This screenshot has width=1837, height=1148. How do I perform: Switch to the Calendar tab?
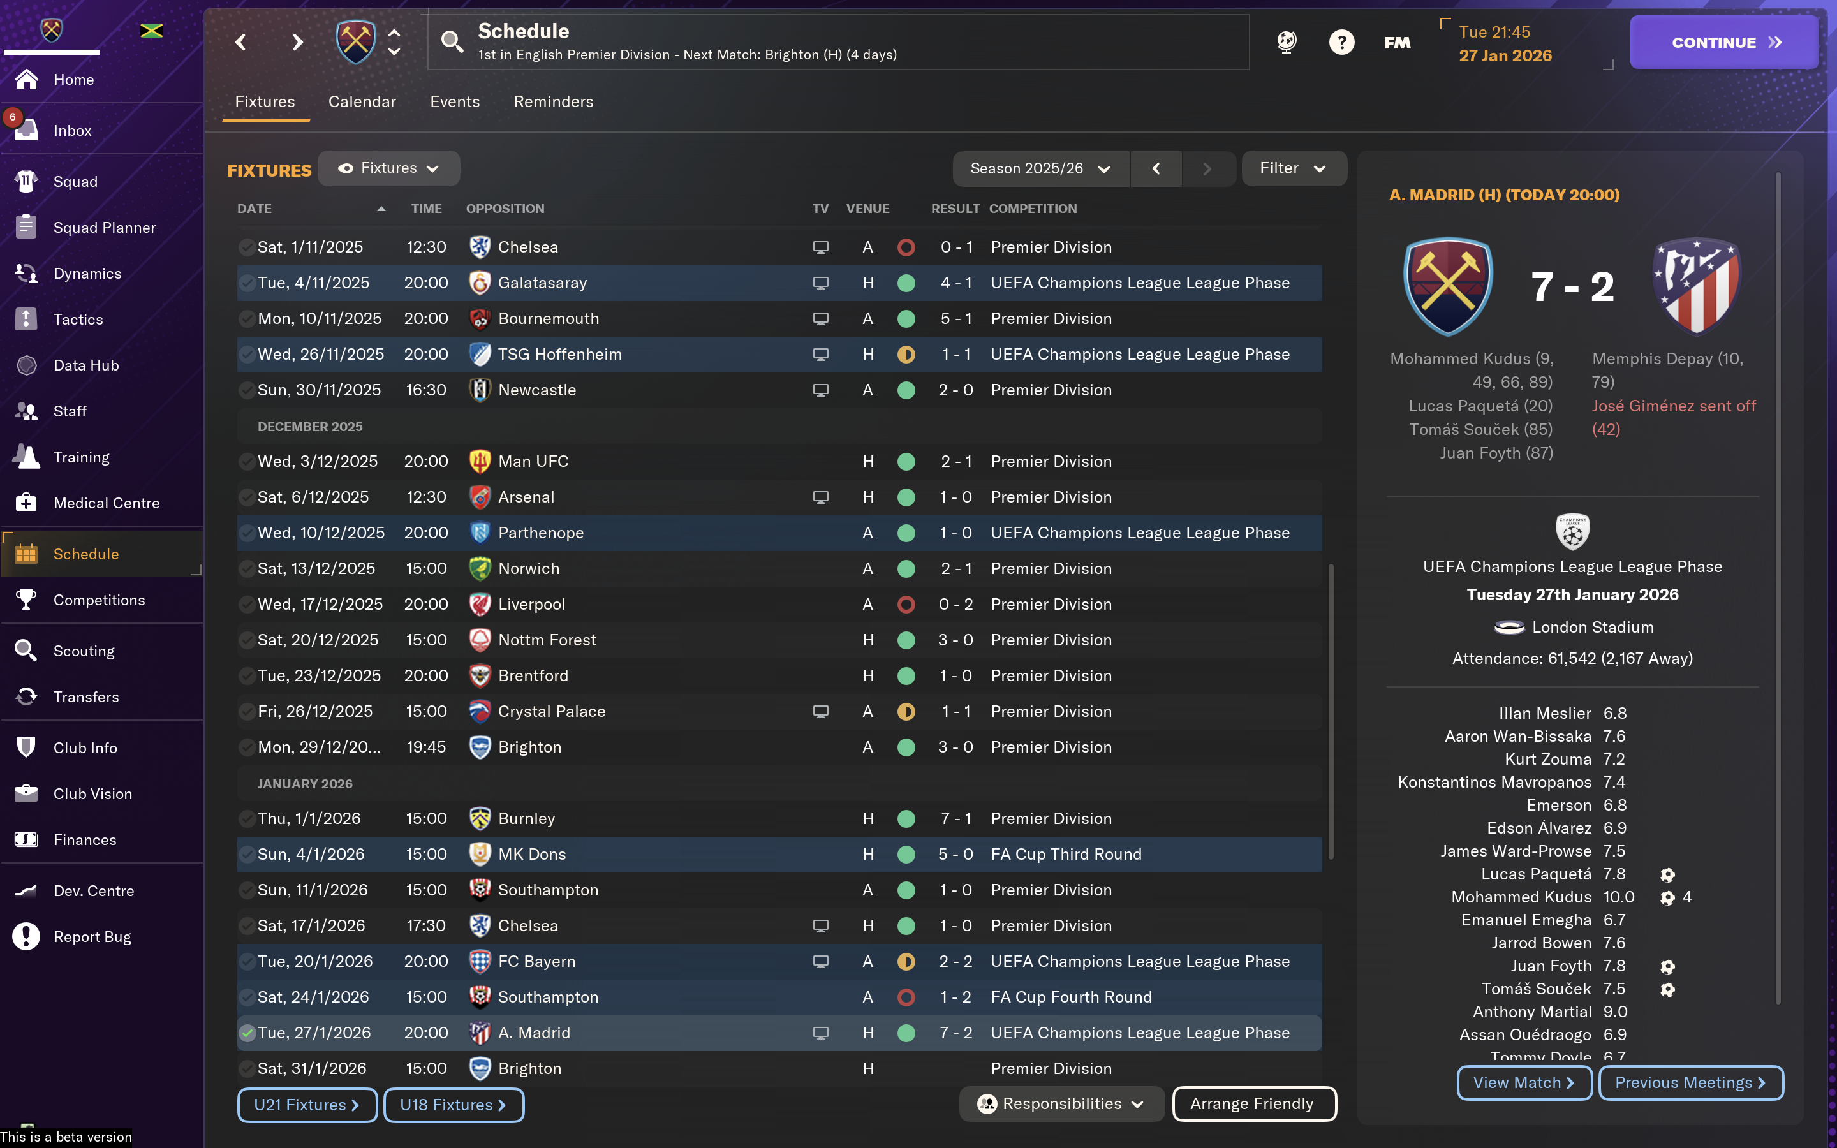(x=362, y=102)
